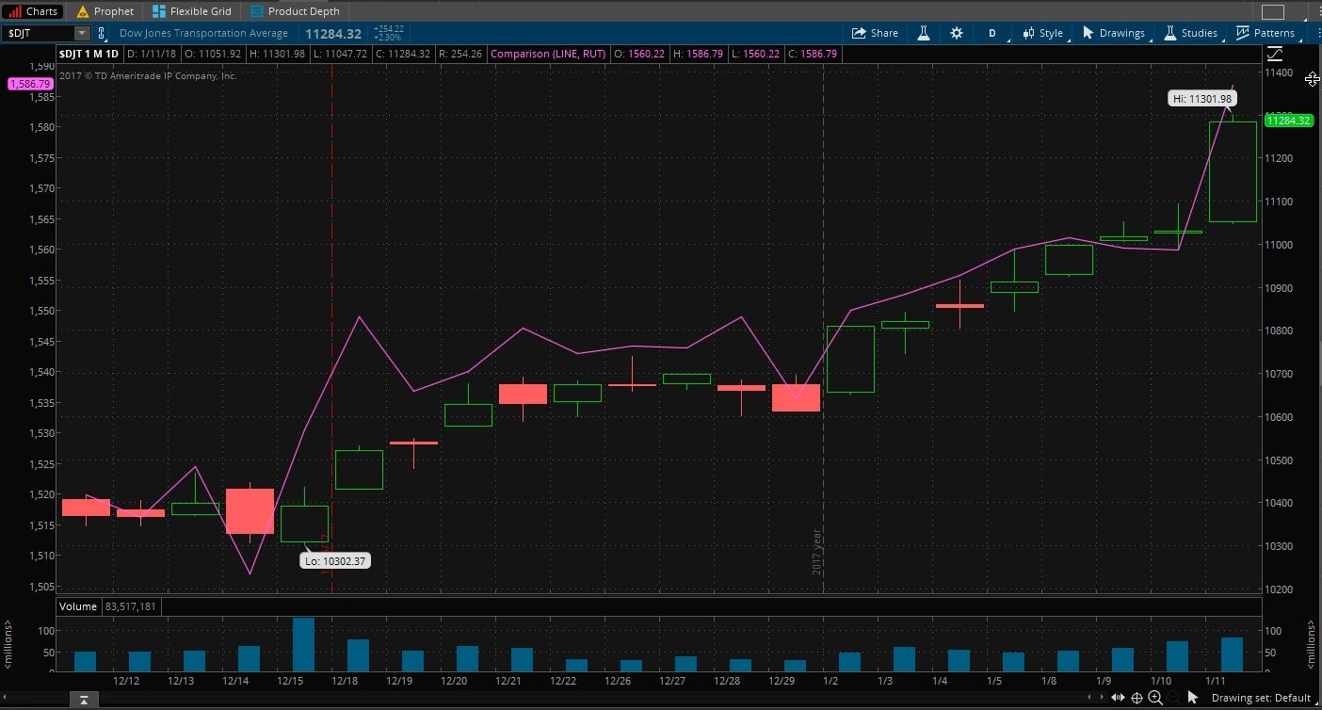The height and width of the screenshot is (710, 1322).
Task: Click the 12/29 red candlestick
Action: (796, 397)
